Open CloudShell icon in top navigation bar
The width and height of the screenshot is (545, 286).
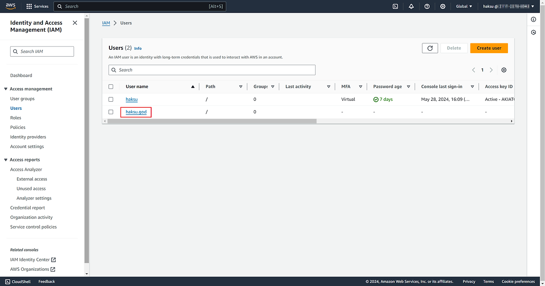[395, 6]
